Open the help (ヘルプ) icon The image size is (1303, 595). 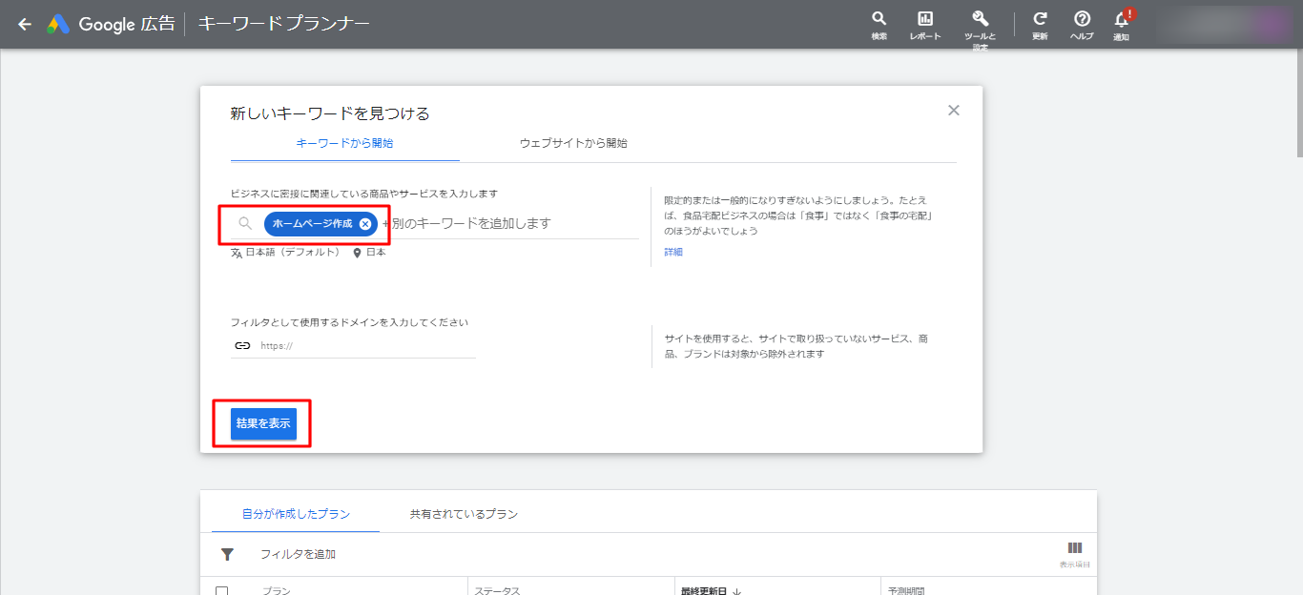pyautogui.click(x=1082, y=20)
